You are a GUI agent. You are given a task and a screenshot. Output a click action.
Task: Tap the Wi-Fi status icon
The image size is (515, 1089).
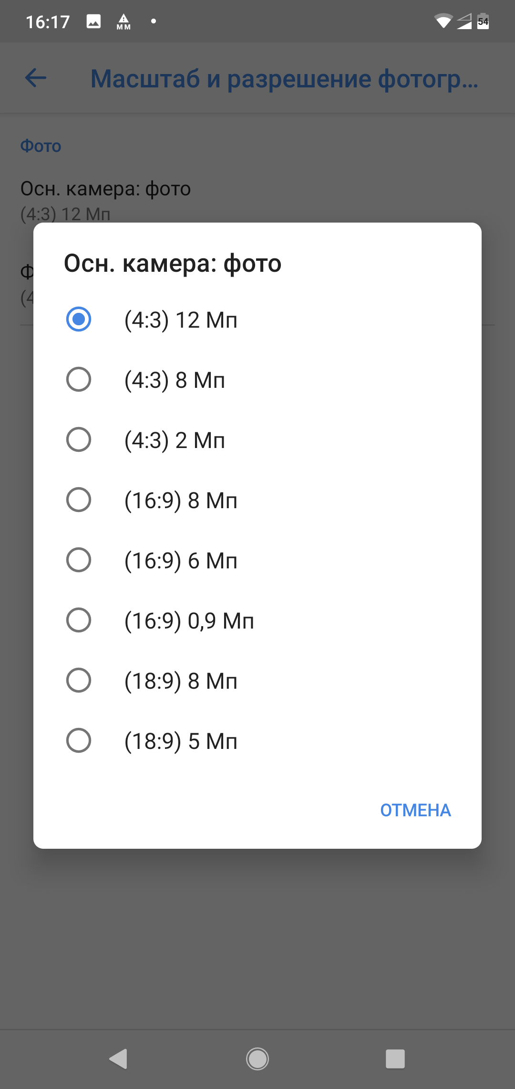pos(443,21)
